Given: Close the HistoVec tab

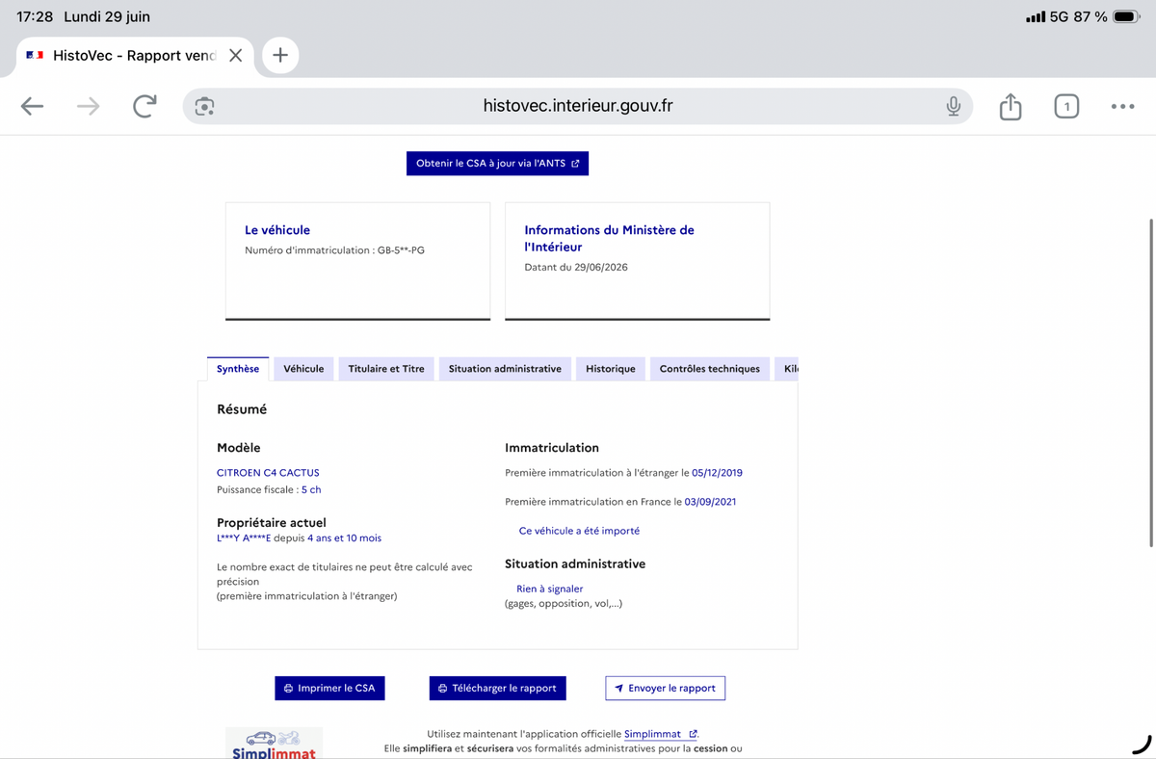Looking at the screenshot, I should pos(235,55).
